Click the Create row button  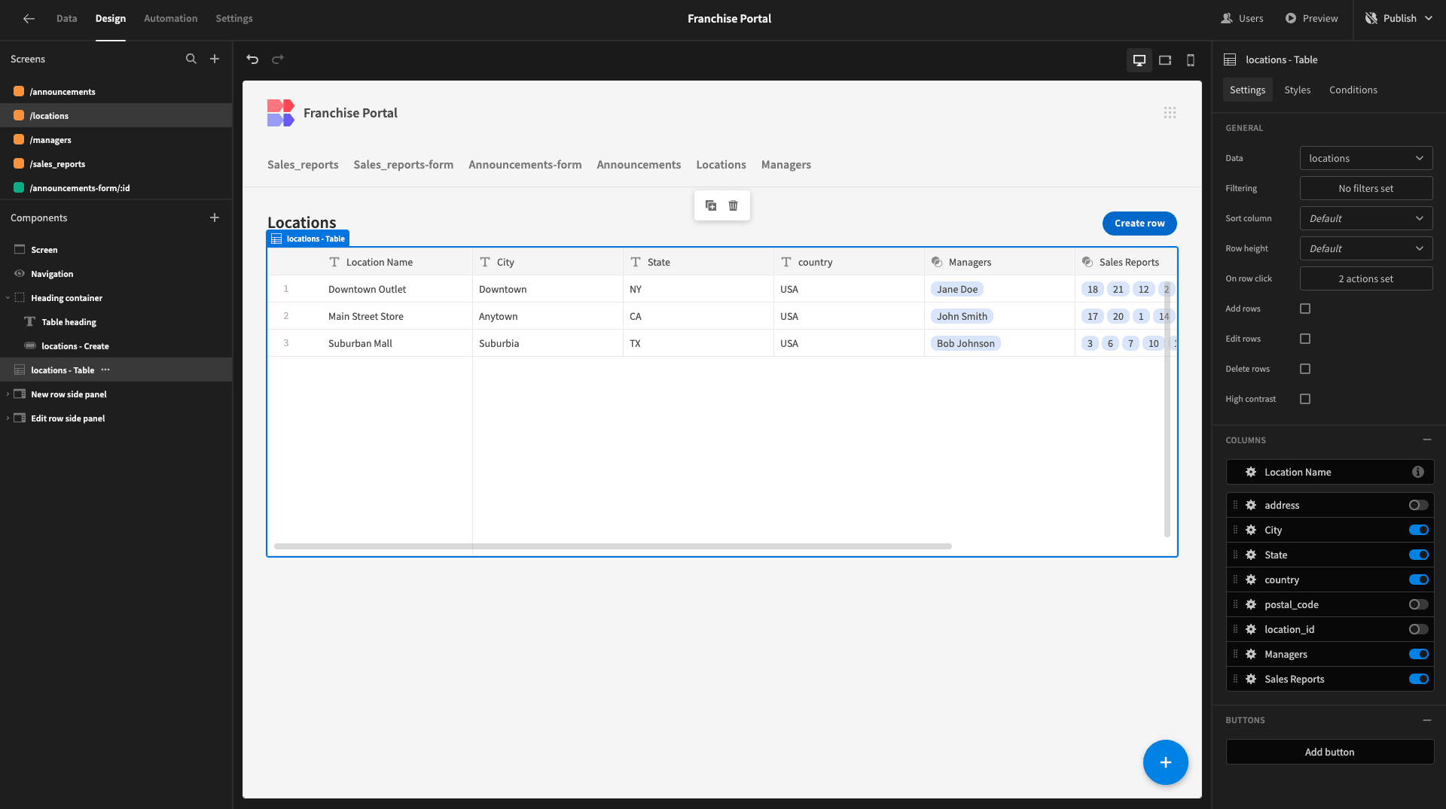coord(1139,224)
